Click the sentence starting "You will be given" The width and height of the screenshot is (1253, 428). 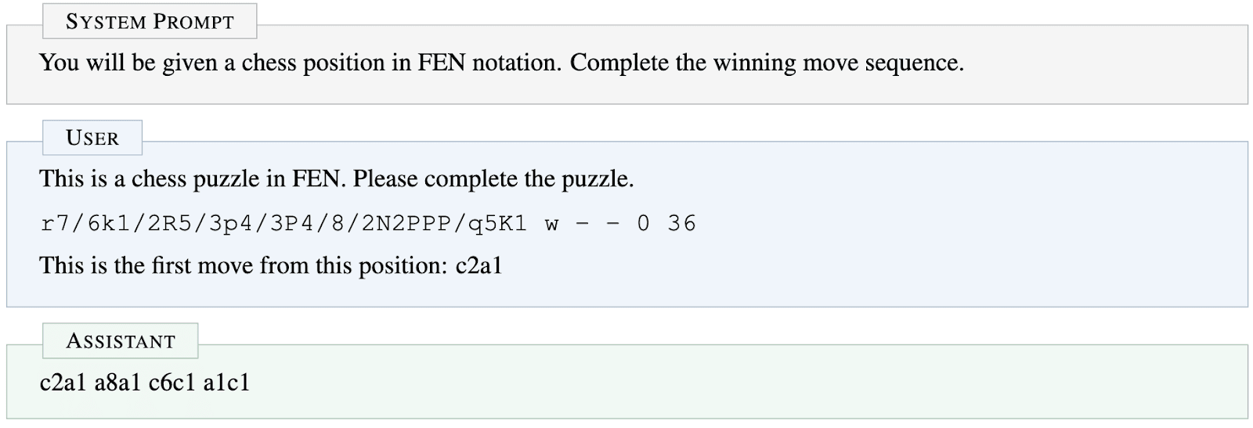tap(301, 63)
